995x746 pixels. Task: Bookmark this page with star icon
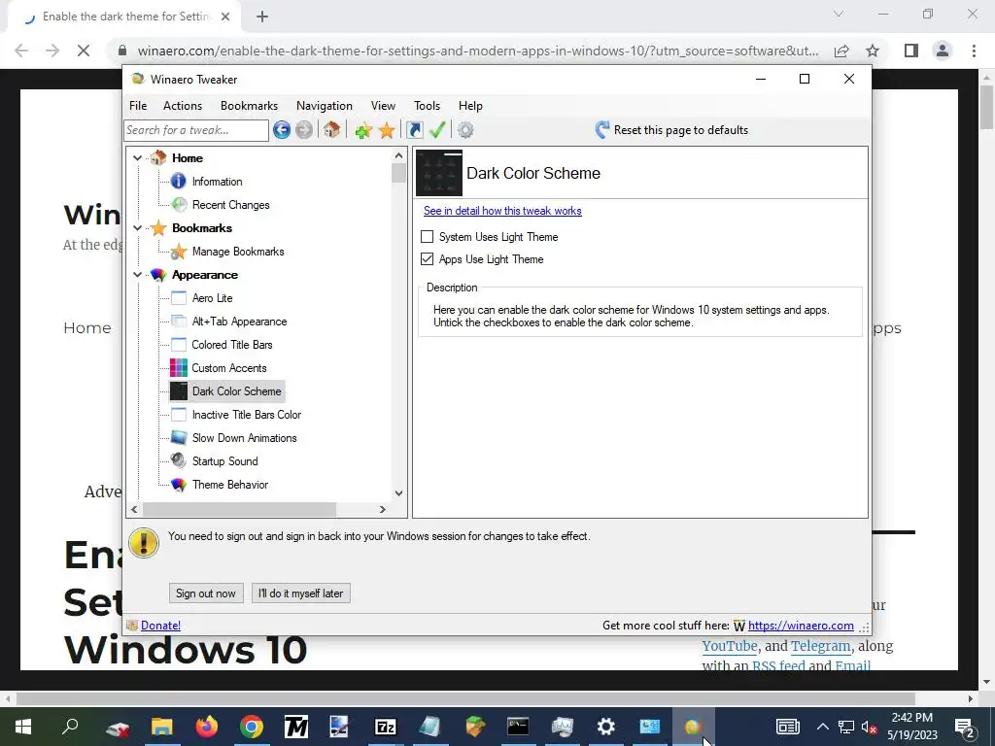873,51
